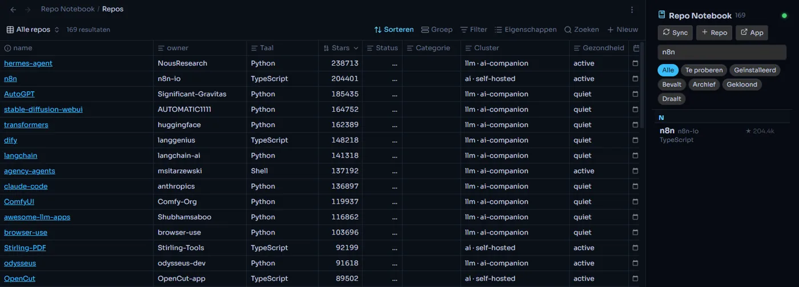Sort the table with Sorteren
Screen dimensions: 799x287
394,30
